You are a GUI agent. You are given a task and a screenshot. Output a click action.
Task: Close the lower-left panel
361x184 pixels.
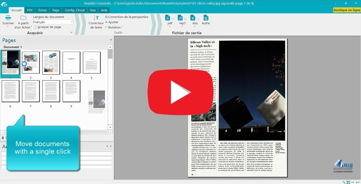[111, 146]
